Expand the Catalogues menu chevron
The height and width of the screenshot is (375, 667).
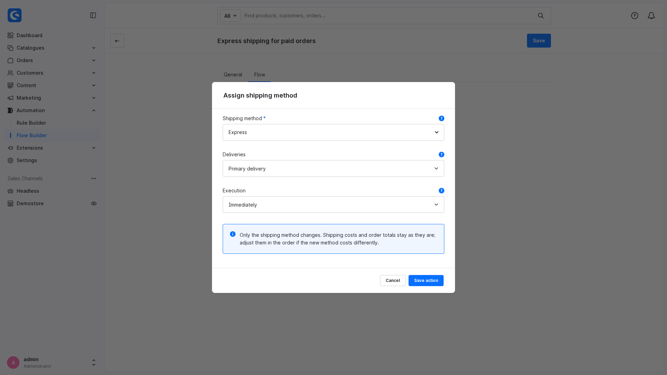pyautogui.click(x=94, y=48)
